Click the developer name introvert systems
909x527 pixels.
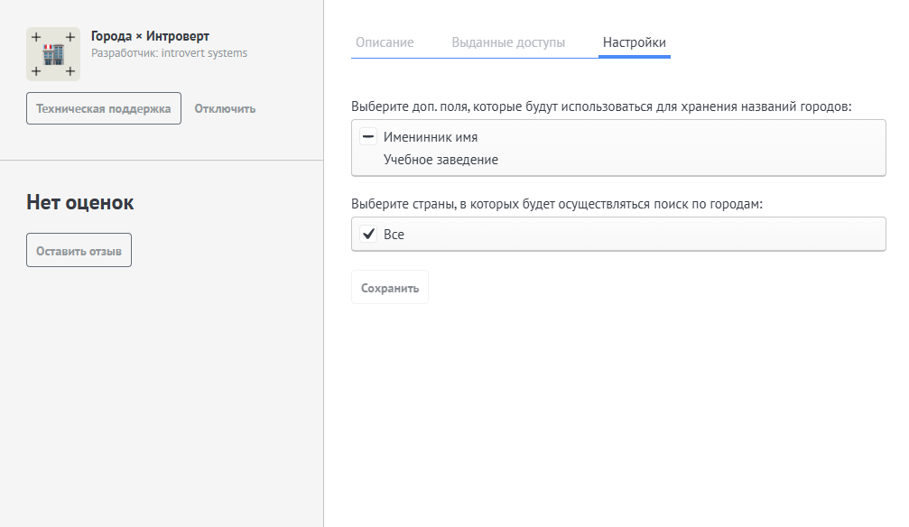click(x=204, y=52)
